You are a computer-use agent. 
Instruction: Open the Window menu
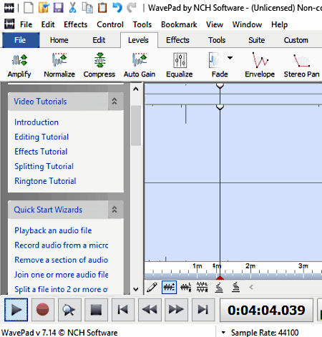tap(247, 24)
